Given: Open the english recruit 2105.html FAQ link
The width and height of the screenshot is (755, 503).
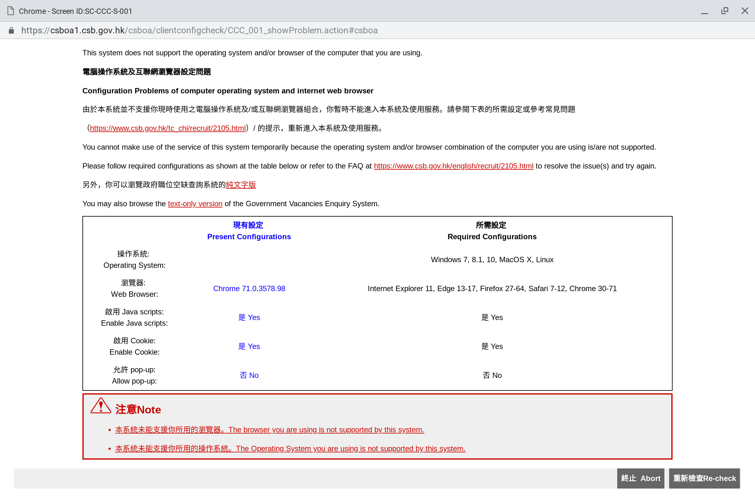Looking at the screenshot, I should click(454, 166).
